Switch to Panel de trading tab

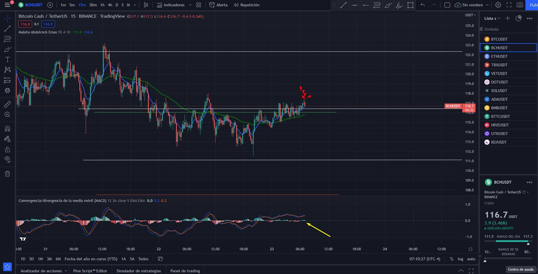[185, 271]
